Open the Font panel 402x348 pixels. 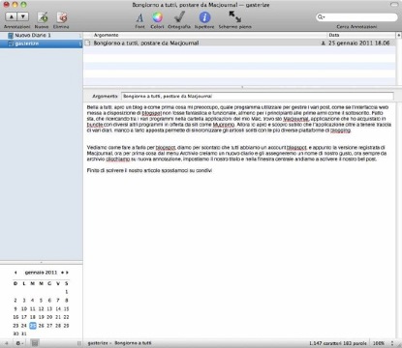pyautogui.click(x=139, y=17)
